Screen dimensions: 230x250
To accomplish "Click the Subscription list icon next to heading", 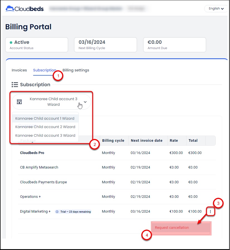I will pos(14,85).
